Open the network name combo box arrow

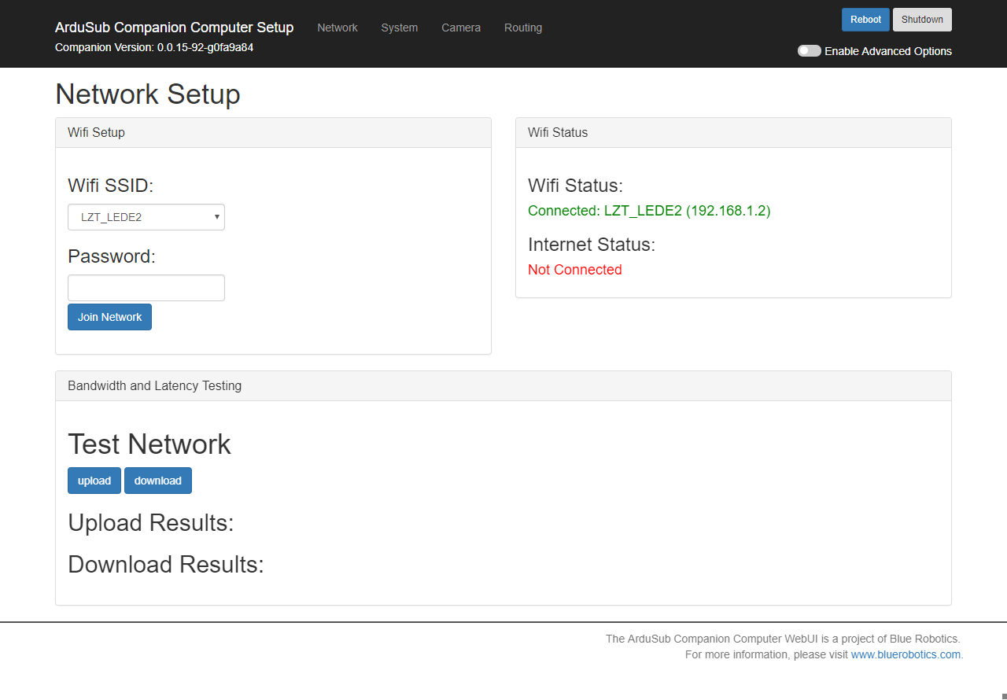click(x=216, y=216)
